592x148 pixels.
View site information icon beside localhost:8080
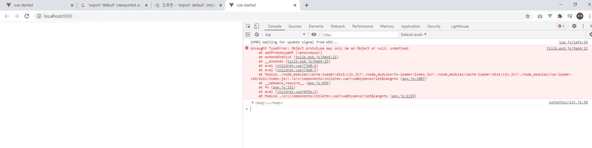tap(39, 16)
